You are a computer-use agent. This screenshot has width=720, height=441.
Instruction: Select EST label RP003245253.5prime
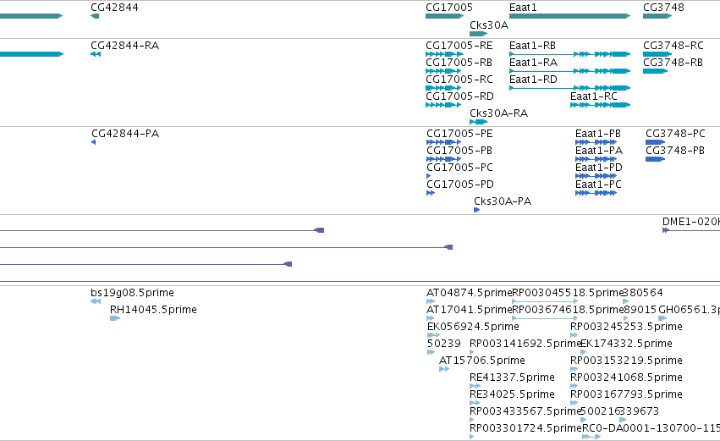(x=626, y=327)
